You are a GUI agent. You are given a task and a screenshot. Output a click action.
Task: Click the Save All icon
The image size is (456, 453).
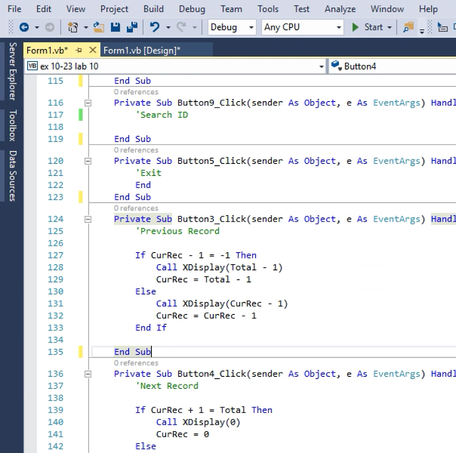[x=132, y=28]
